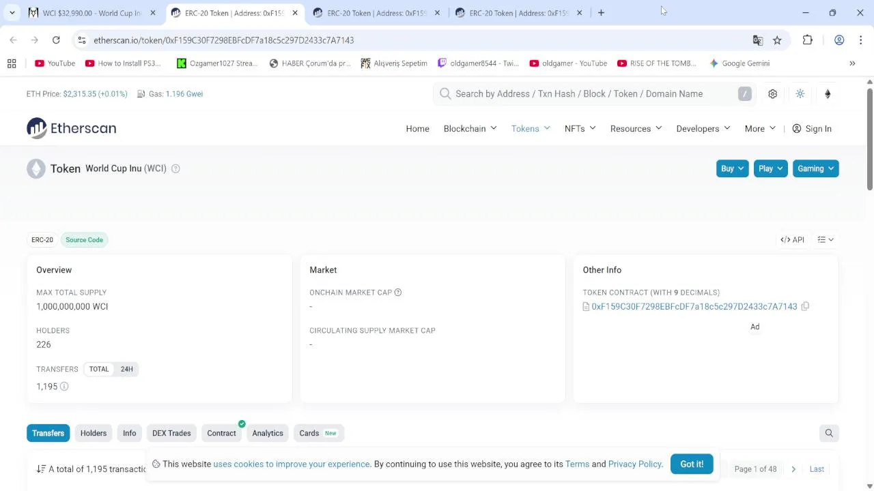
Task: Open the site settings gear icon
Action: click(772, 94)
